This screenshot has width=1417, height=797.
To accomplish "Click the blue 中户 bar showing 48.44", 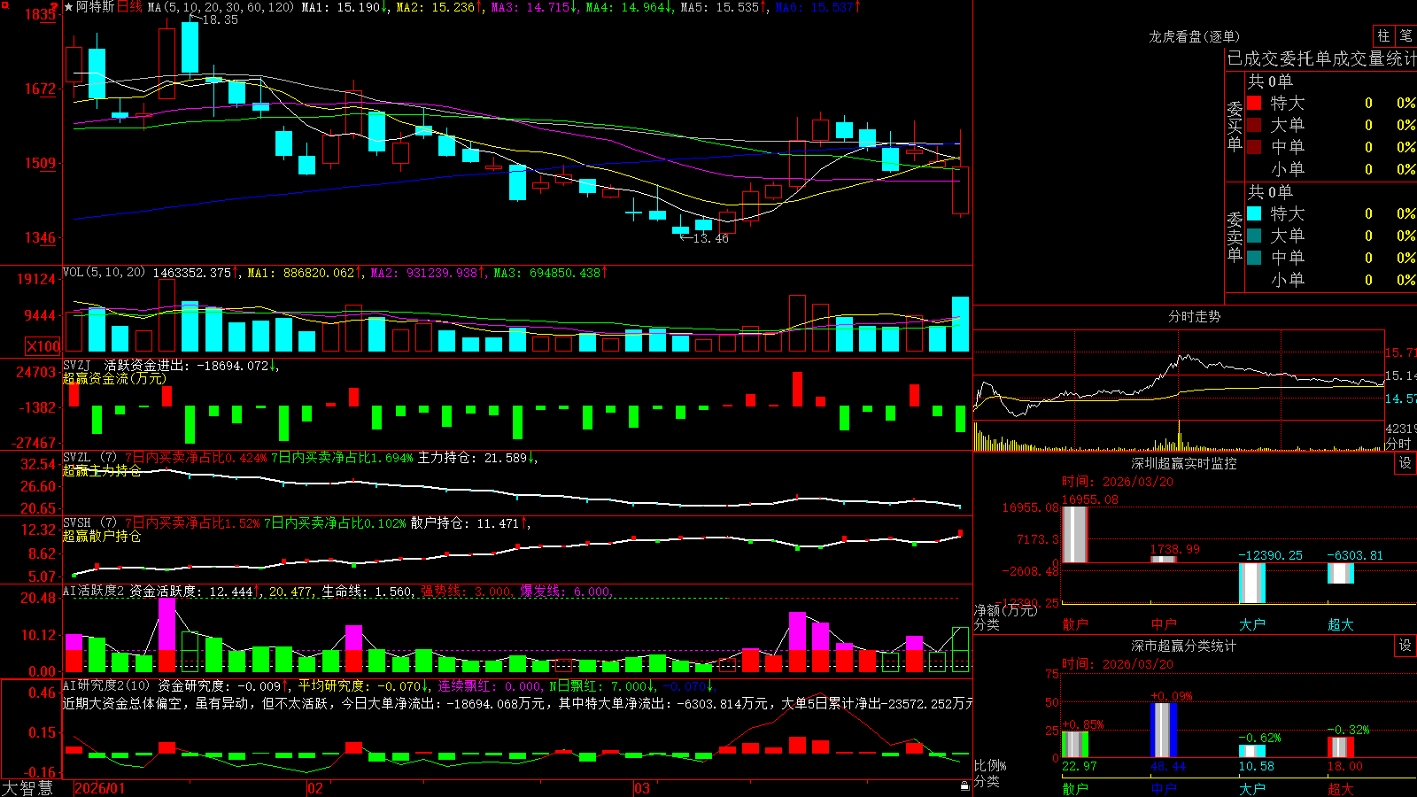I will (x=1164, y=731).
